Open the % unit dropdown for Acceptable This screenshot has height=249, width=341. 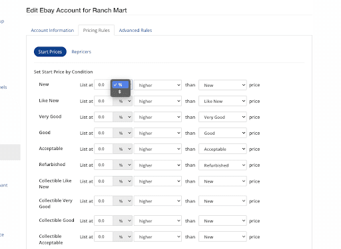(x=123, y=149)
